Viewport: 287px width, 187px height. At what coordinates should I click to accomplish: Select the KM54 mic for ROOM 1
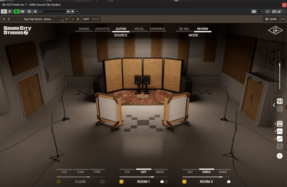click(x=160, y=172)
